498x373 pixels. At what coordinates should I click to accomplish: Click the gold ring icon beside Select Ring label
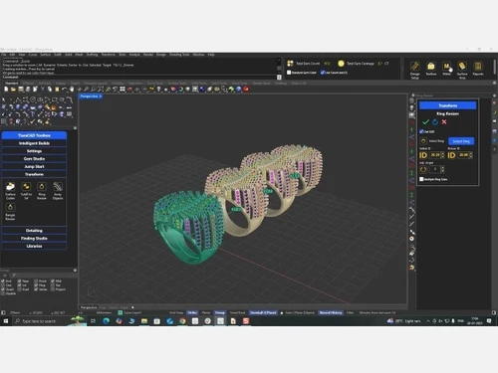coord(423,141)
